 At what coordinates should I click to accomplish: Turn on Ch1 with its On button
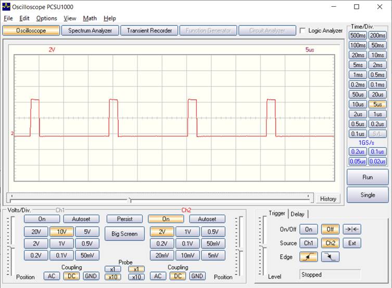(x=42, y=219)
